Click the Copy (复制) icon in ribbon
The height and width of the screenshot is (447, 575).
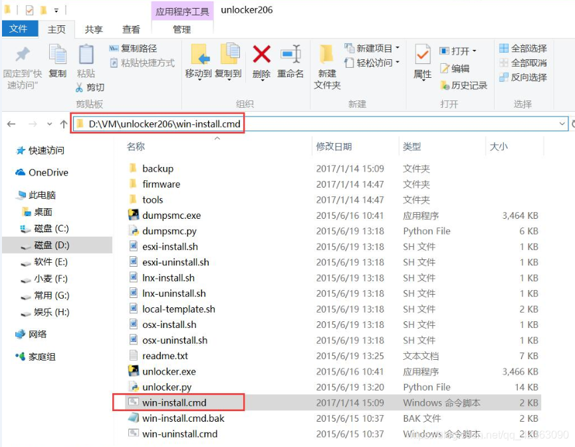[x=58, y=55]
